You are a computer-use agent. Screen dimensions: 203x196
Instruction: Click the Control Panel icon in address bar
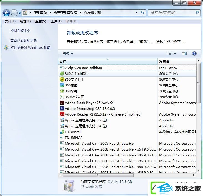click(25, 12)
